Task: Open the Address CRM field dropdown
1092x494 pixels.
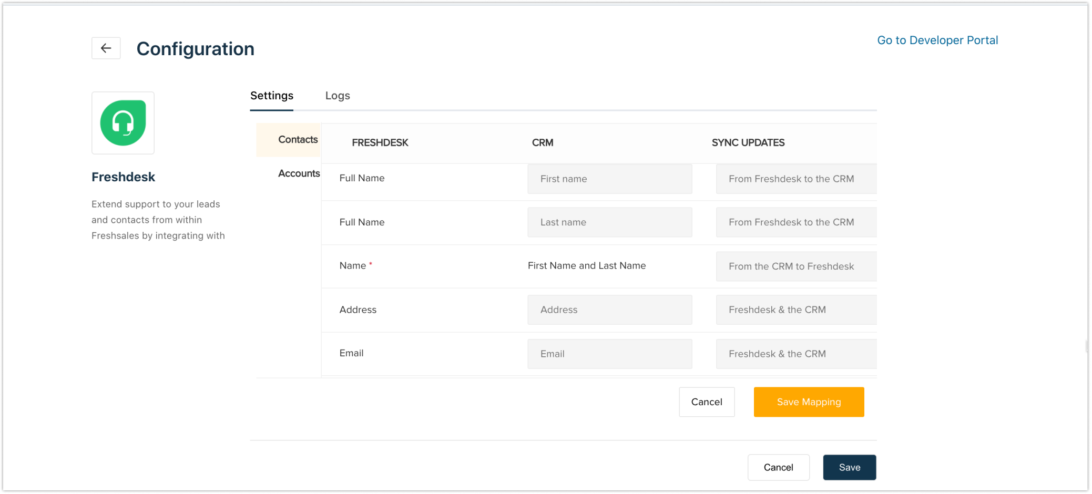Action: click(610, 310)
